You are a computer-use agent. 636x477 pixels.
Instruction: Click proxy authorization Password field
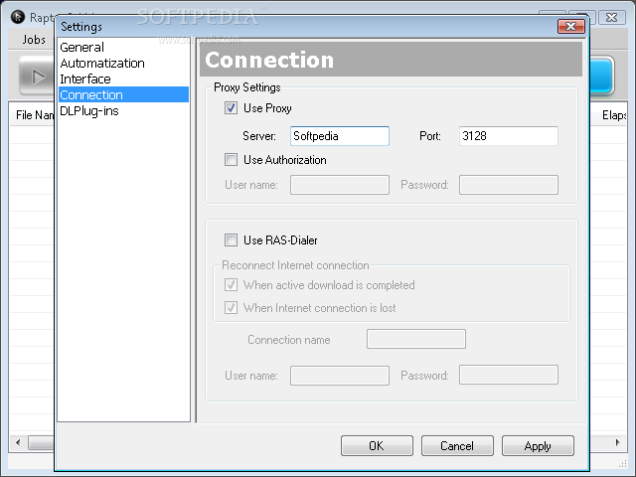pos(509,185)
